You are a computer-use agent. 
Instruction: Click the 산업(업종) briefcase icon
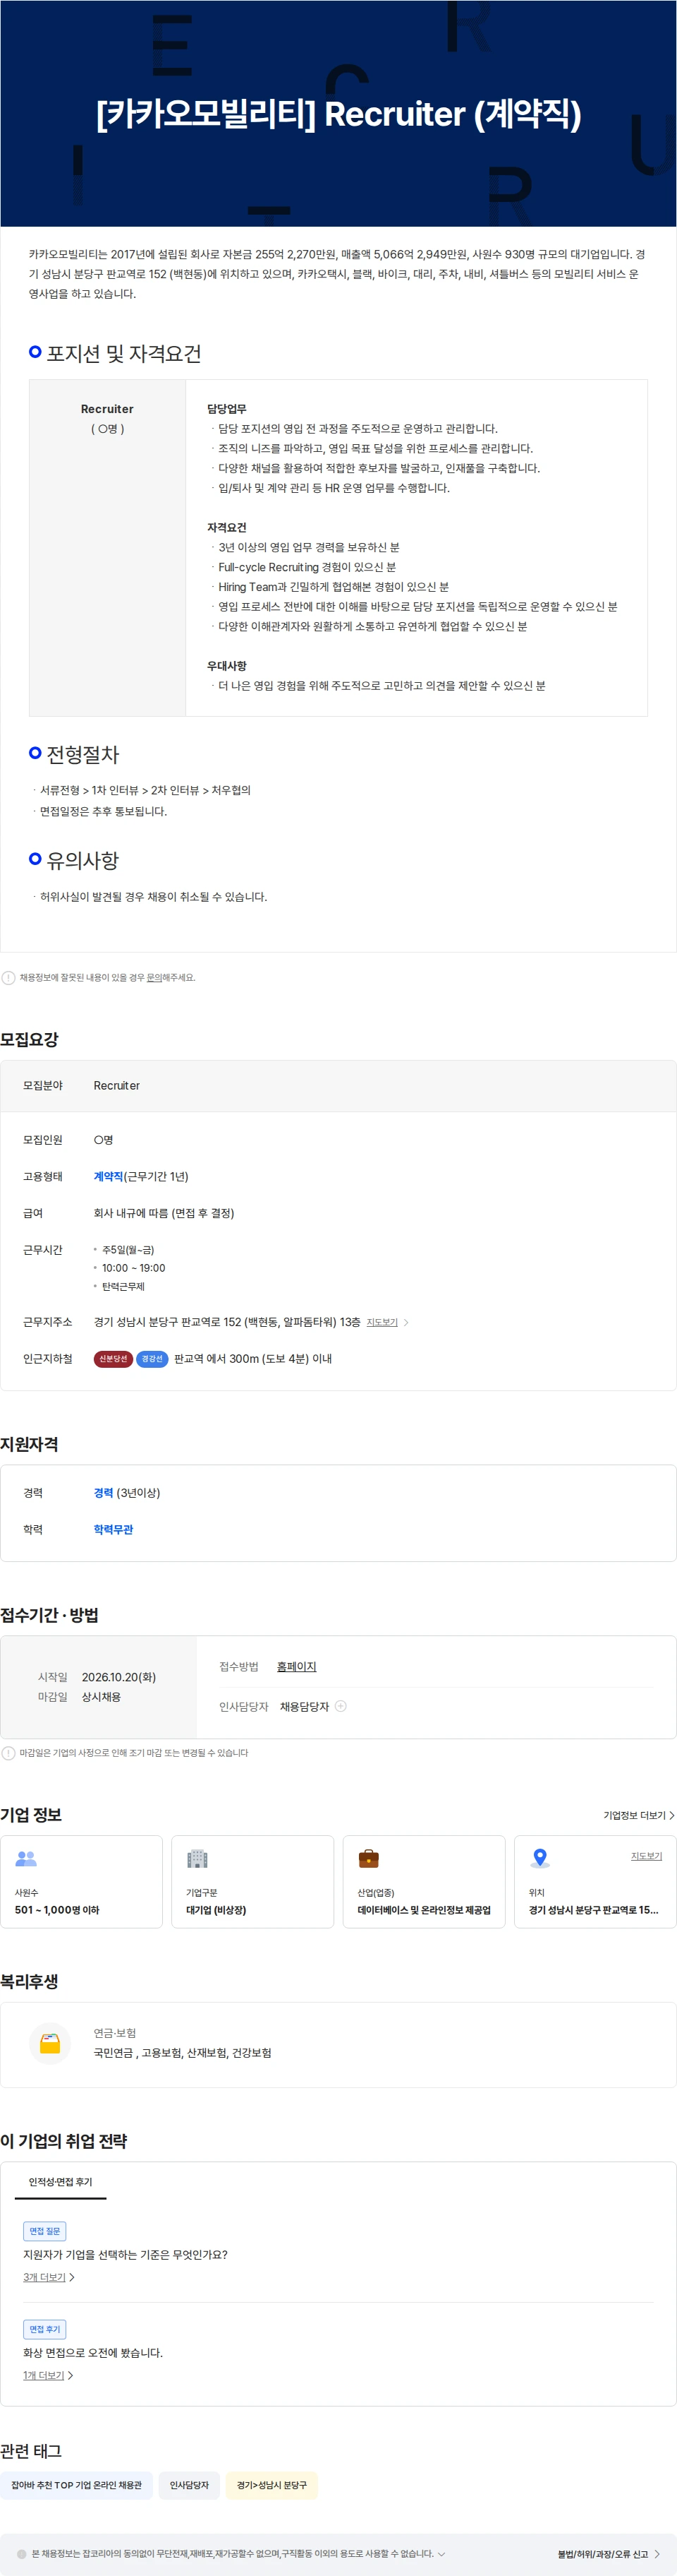click(368, 1858)
